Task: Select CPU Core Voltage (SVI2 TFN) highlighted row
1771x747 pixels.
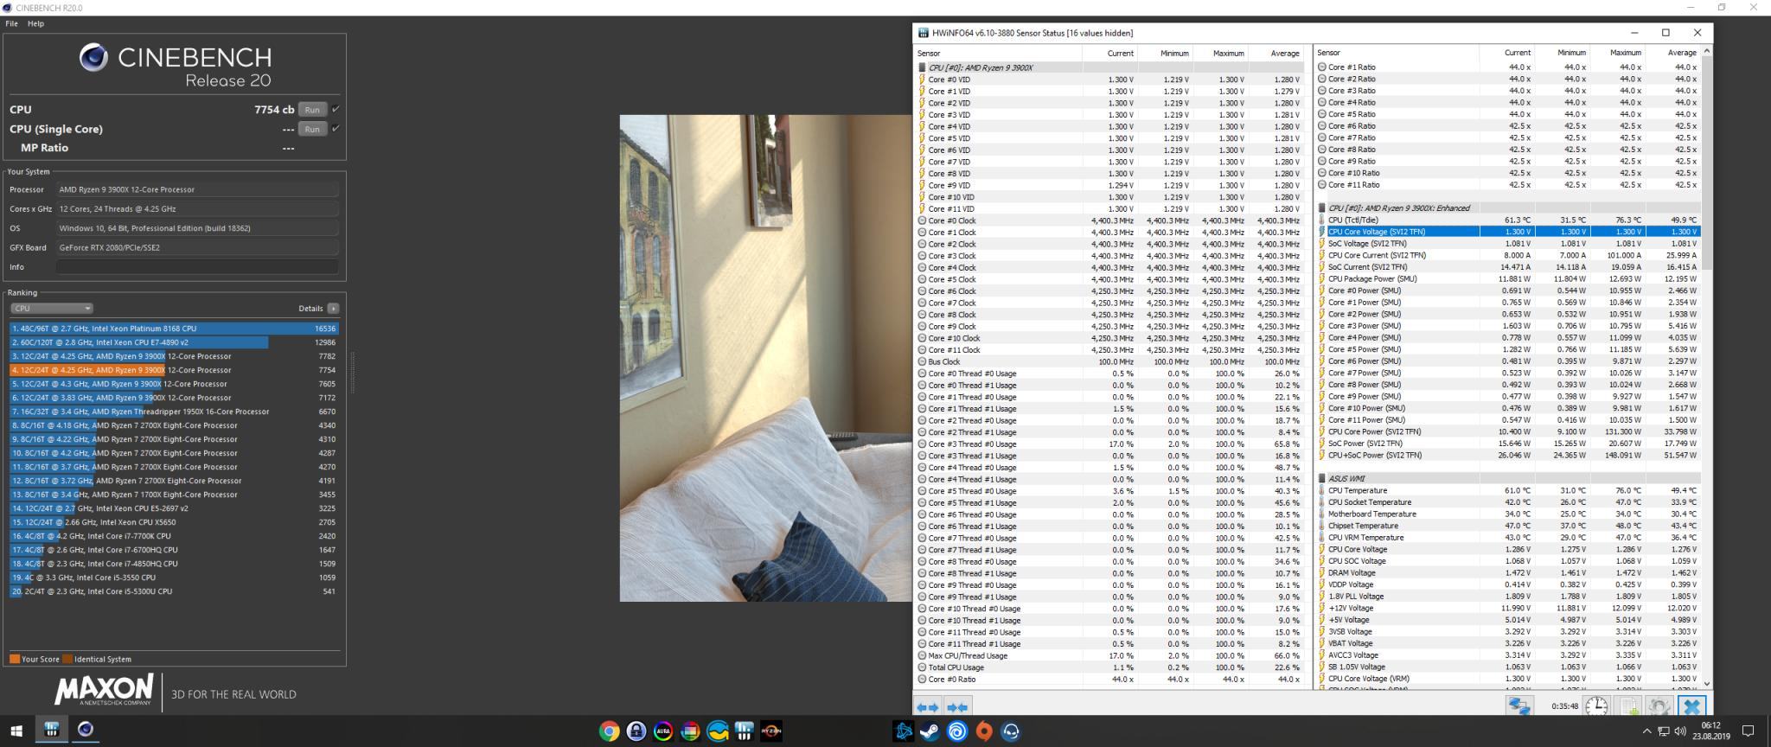Action: point(1508,232)
